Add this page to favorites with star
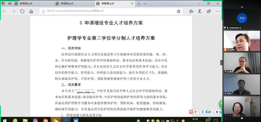 178,11
